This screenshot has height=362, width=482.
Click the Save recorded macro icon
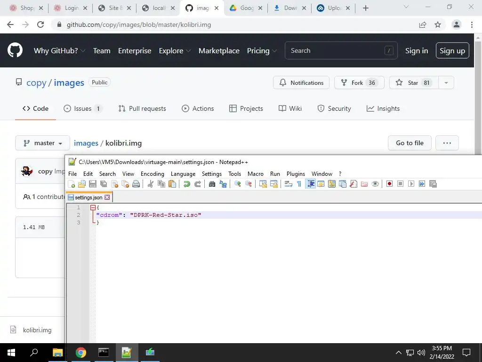point(433,184)
